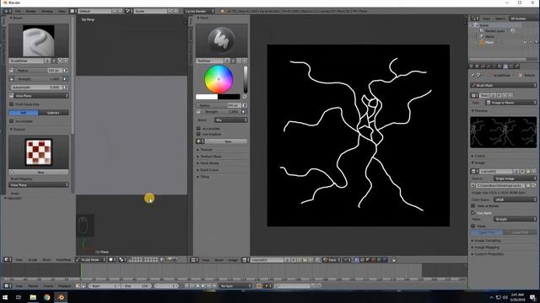
Task: Click the black background color swatch
Action: click(x=229, y=97)
